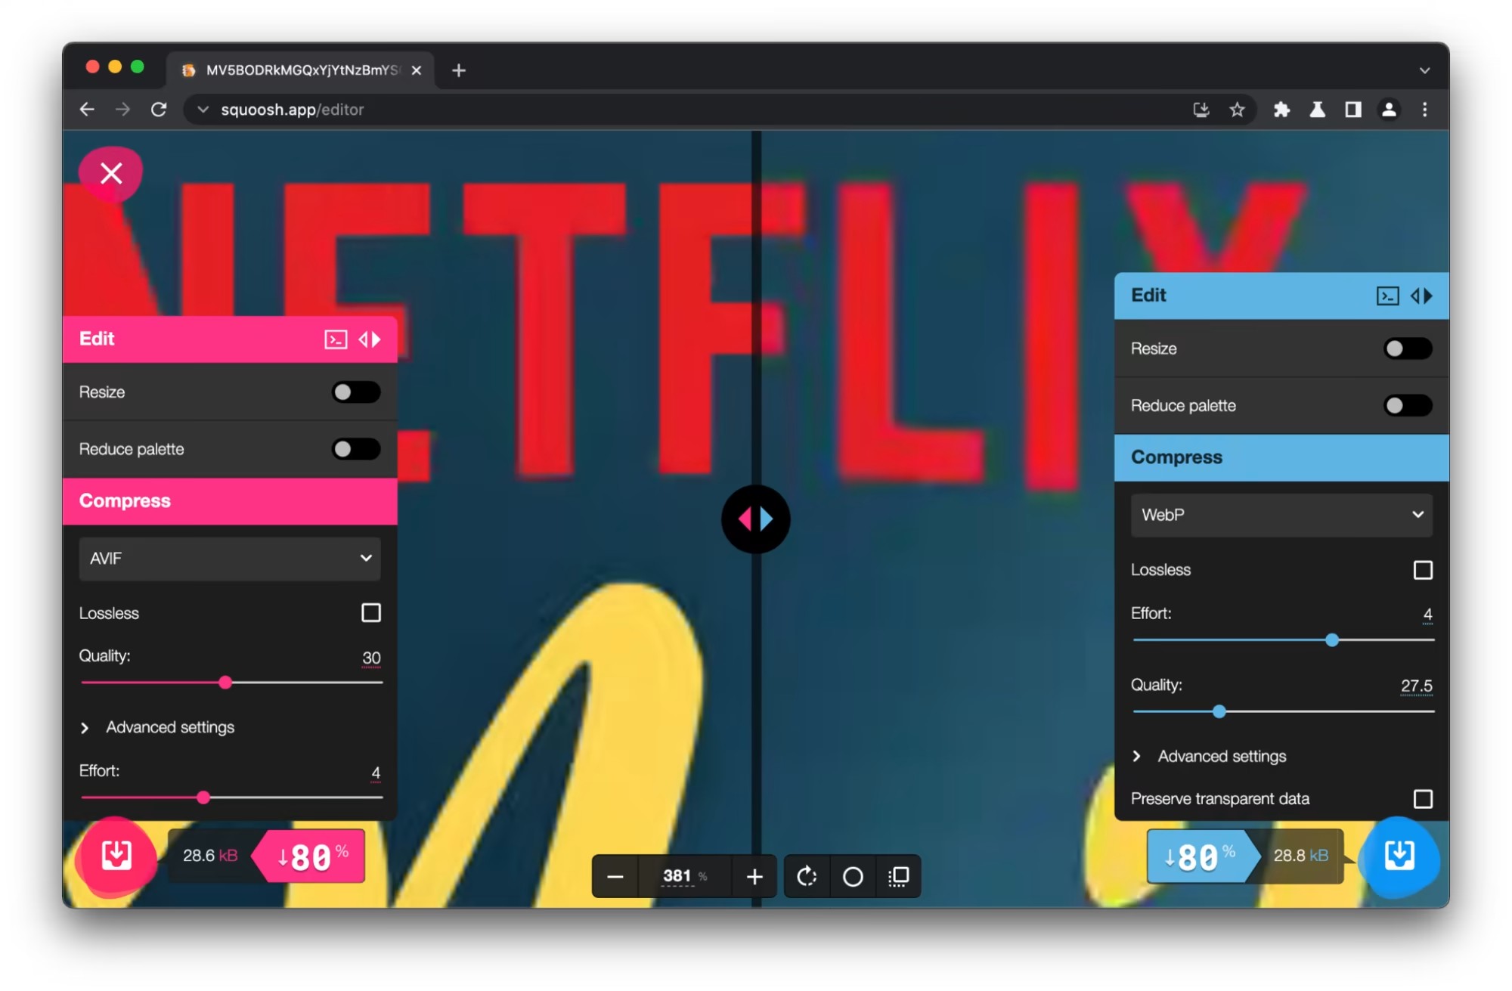Click the install app icon in address bar
The height and width of the screenshot is (991, 1512).
coord(1201,110)
